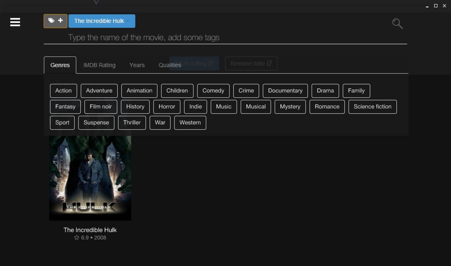Click the Sport genre tag

point(62,123)
